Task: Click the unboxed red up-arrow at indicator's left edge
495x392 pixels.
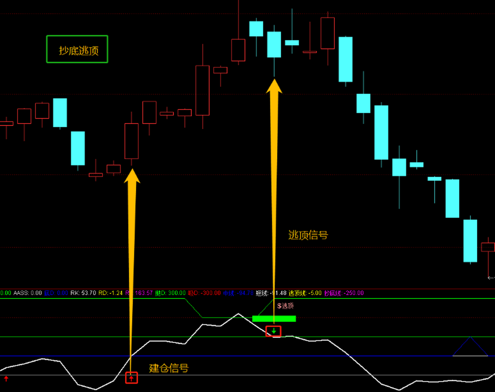Action: coord(6,379)
